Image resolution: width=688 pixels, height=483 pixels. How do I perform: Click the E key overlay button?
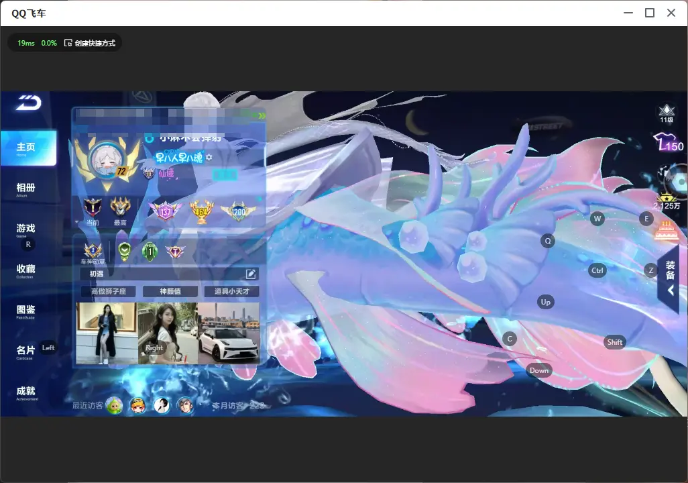[x=646, y=219]
